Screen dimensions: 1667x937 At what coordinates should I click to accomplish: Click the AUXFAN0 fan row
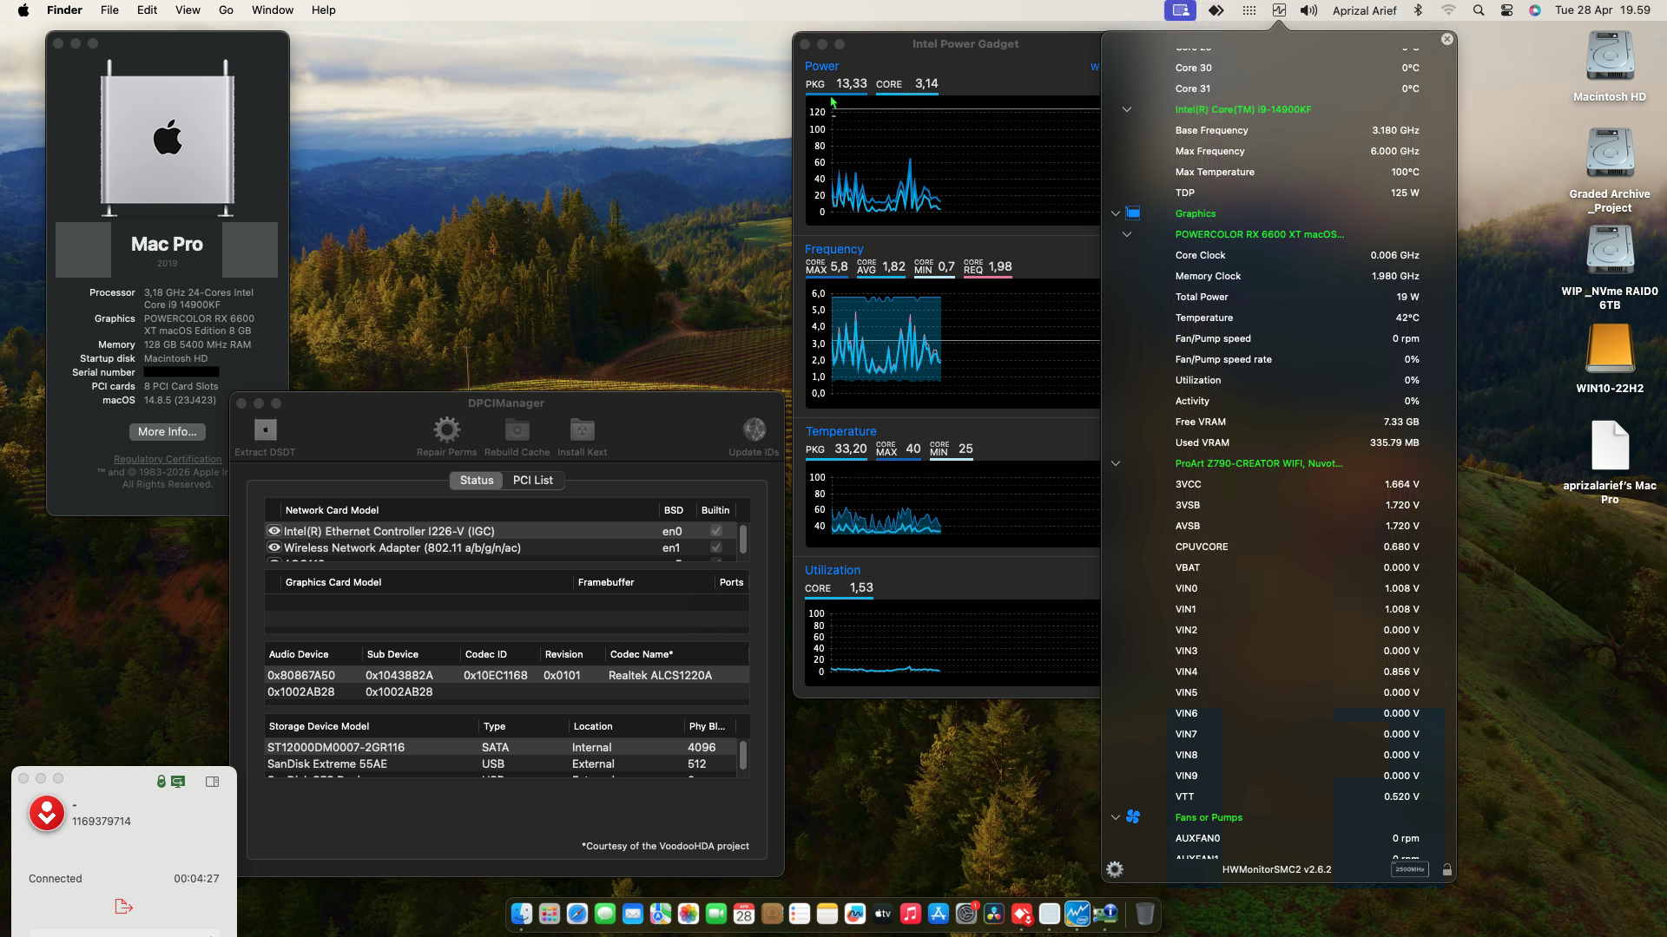(x=1297, y=838)
